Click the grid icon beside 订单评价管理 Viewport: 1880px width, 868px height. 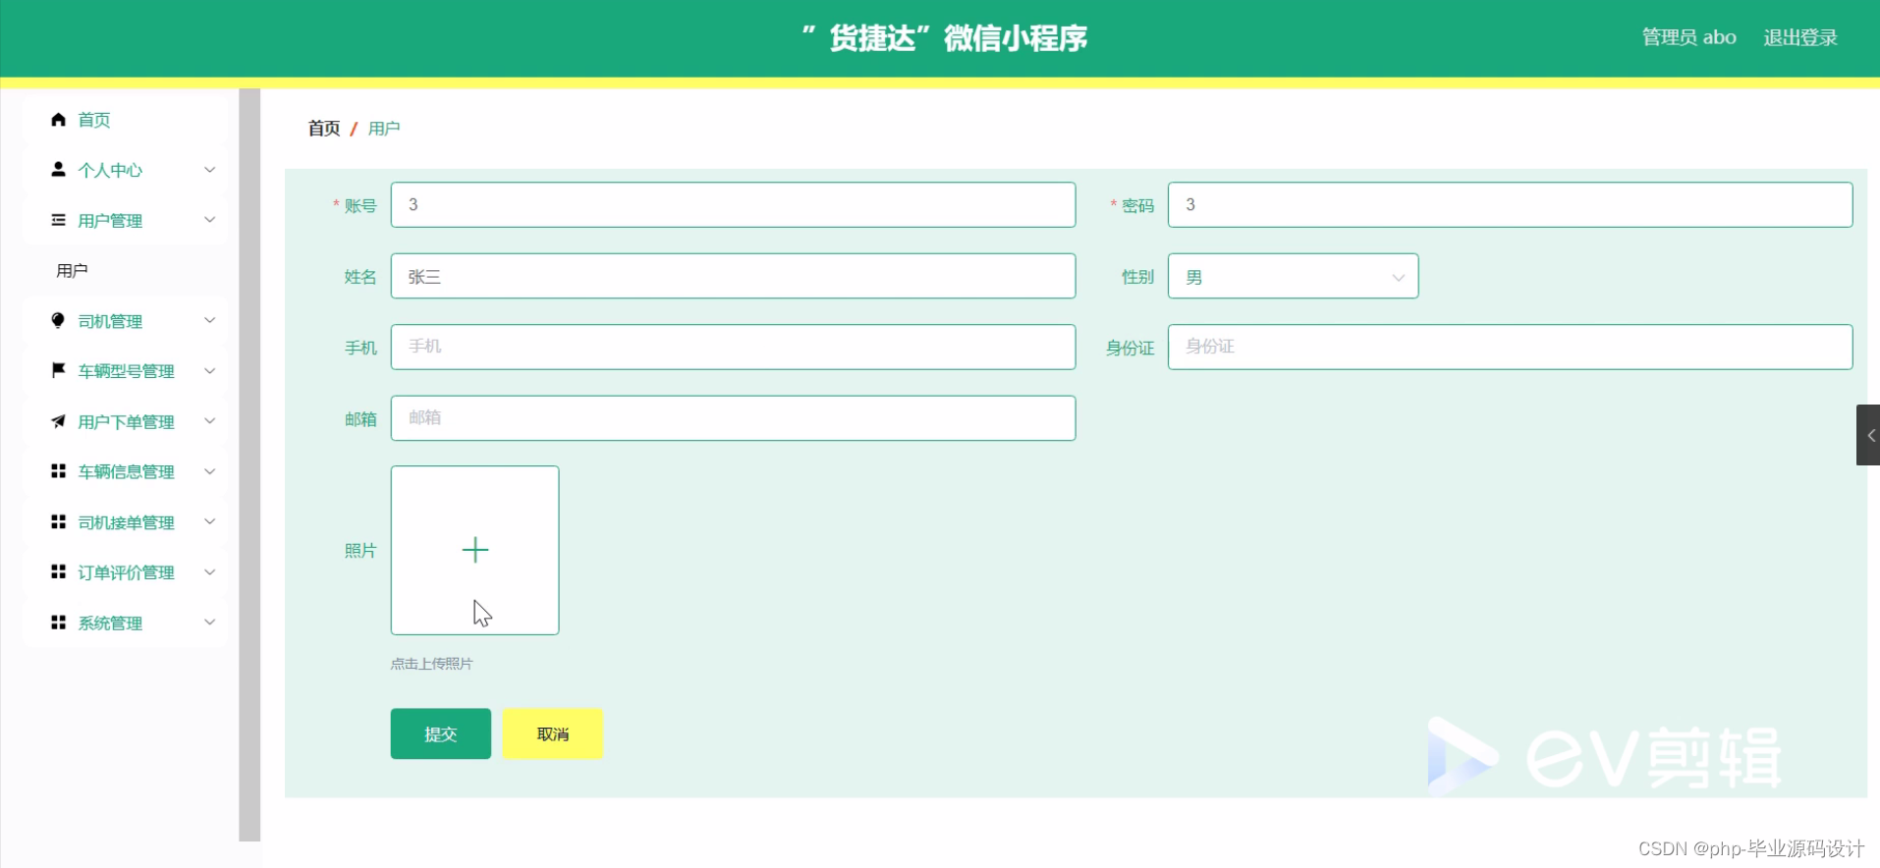pyautogui.click(x=58, y=571)
